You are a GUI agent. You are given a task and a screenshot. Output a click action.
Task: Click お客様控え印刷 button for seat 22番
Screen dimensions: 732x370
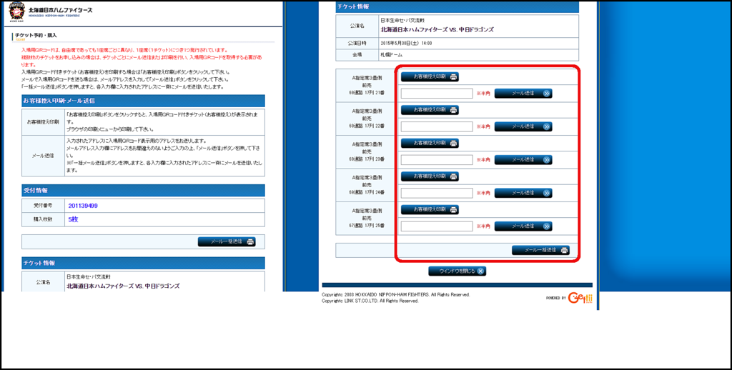pos(430,110)
